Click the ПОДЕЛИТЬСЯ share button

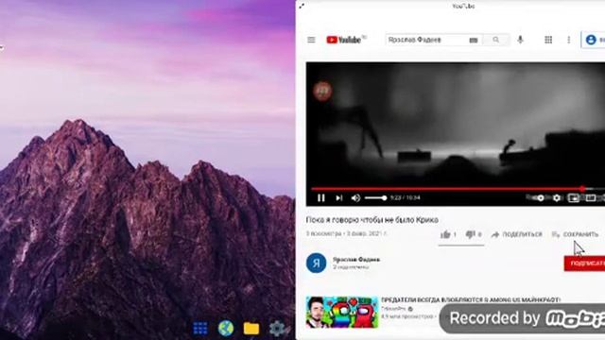pyautogui.click(x=517, y=234)
